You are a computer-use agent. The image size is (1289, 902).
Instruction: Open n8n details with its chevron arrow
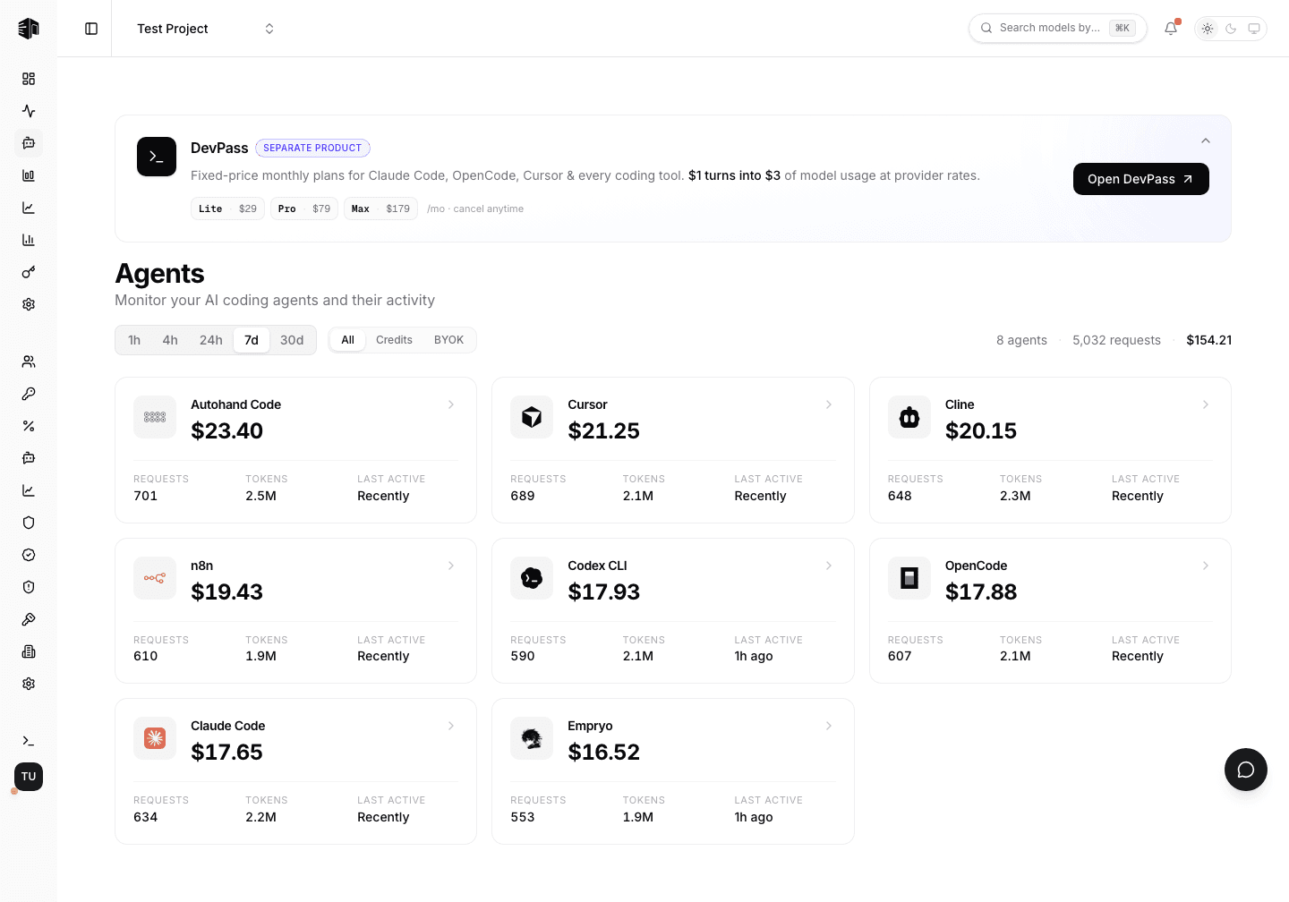[x=451, y=566]
